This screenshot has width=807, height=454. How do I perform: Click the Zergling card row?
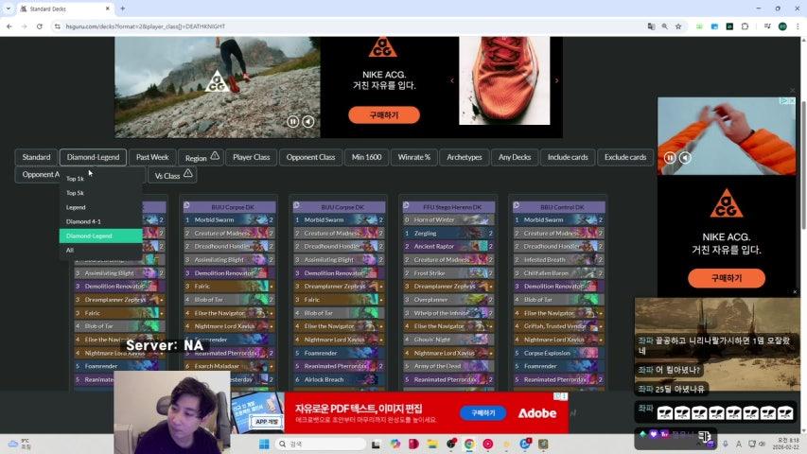point(448,234)
